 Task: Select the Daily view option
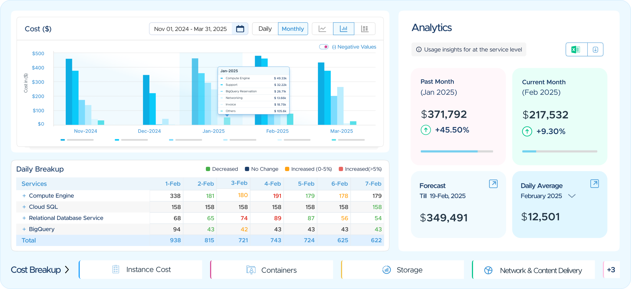click(265, 29)
